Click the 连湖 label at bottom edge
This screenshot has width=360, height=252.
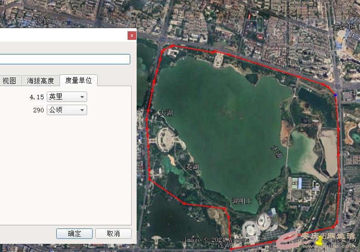click(x=224, y=245)
